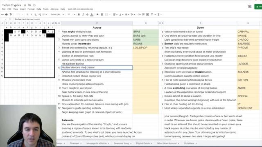The width and height of the screenshot is (262, 147).
Task: Open the borders tool
Action: pos(102,15)
